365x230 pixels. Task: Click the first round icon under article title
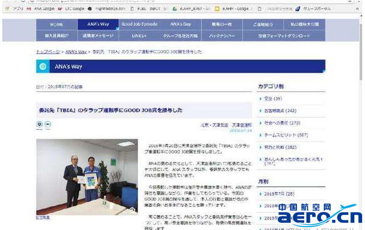click(x=39, y=124)
